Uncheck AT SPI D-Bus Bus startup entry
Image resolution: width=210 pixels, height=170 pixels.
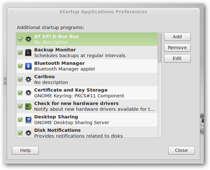click(x=20, y=39)
